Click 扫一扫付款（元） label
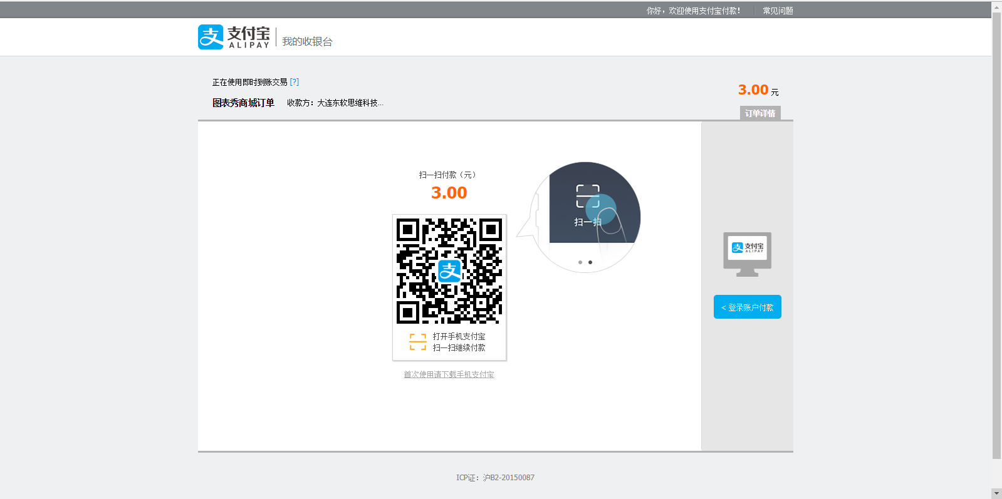This screenshot has width=1002, height=499. click(449, 175)
